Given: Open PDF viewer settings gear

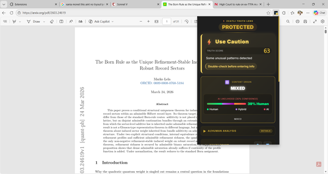Looking at the screenshot, I should pyautogui.click(x=323, y=21).
